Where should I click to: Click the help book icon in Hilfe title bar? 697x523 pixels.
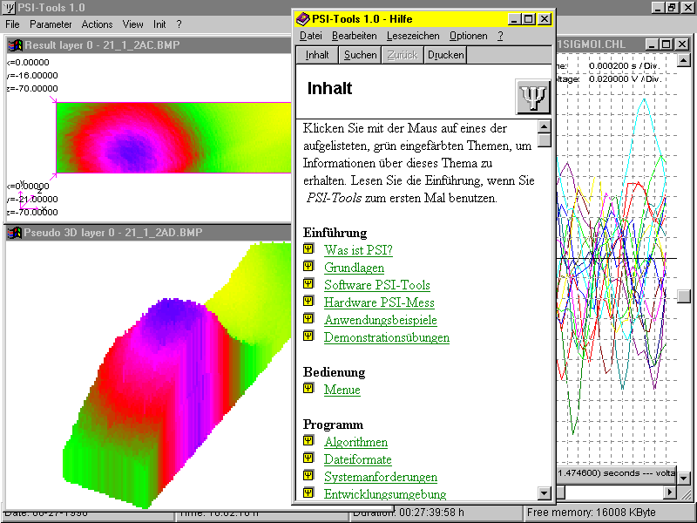click(x=302, y=18)
